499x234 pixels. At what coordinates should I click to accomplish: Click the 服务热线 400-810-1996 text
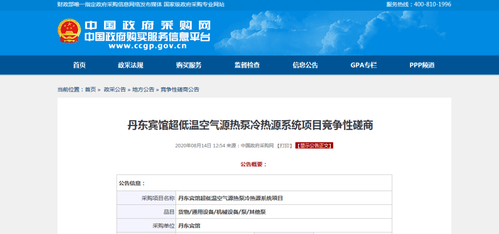[419, 5]
